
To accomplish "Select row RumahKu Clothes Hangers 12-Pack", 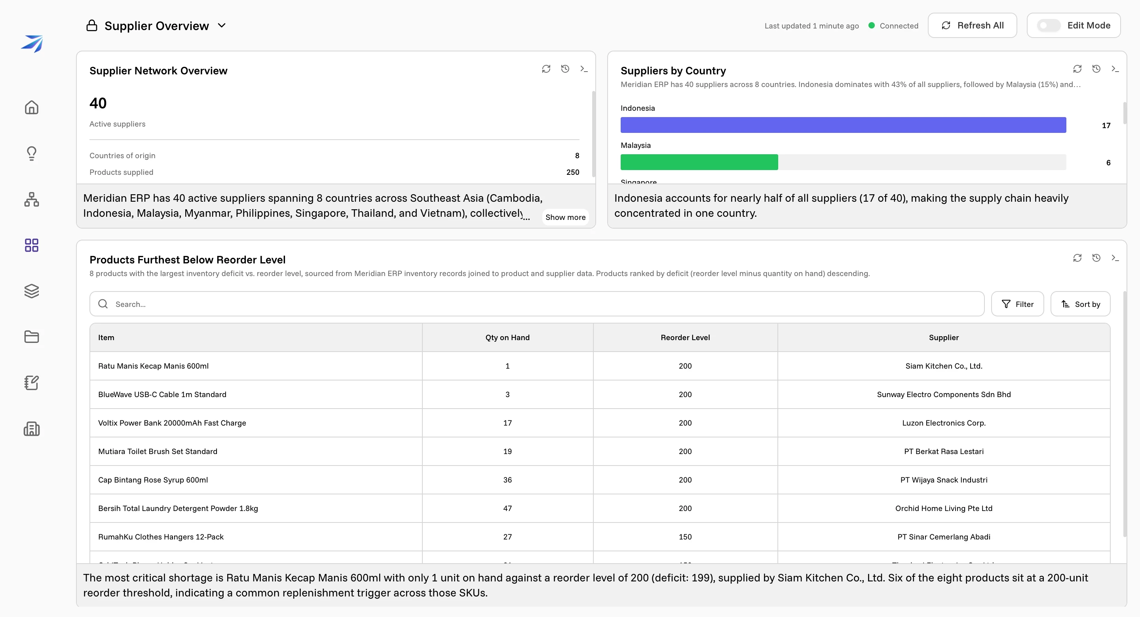I will point(600,537).
